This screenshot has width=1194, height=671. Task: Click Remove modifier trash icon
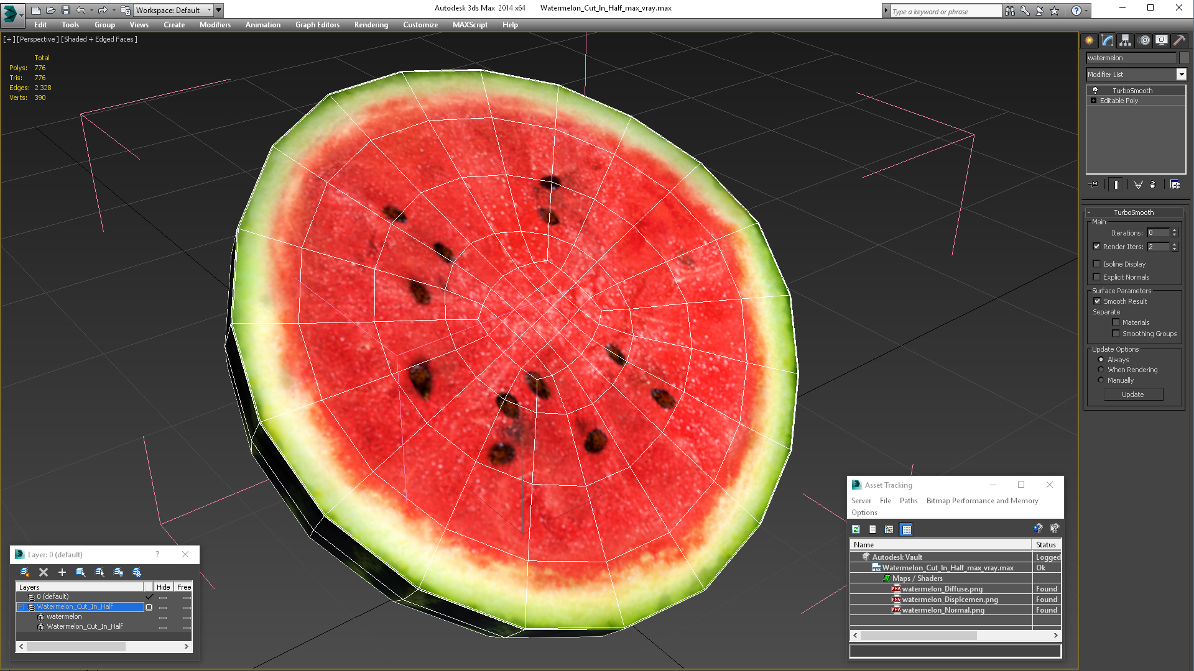[x=1152, y=185]
